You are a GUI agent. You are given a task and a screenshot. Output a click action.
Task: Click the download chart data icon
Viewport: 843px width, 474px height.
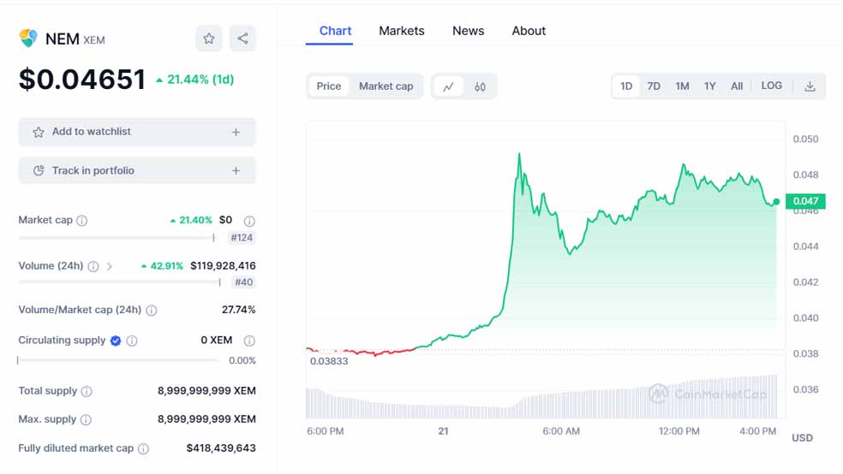(810, 86)
